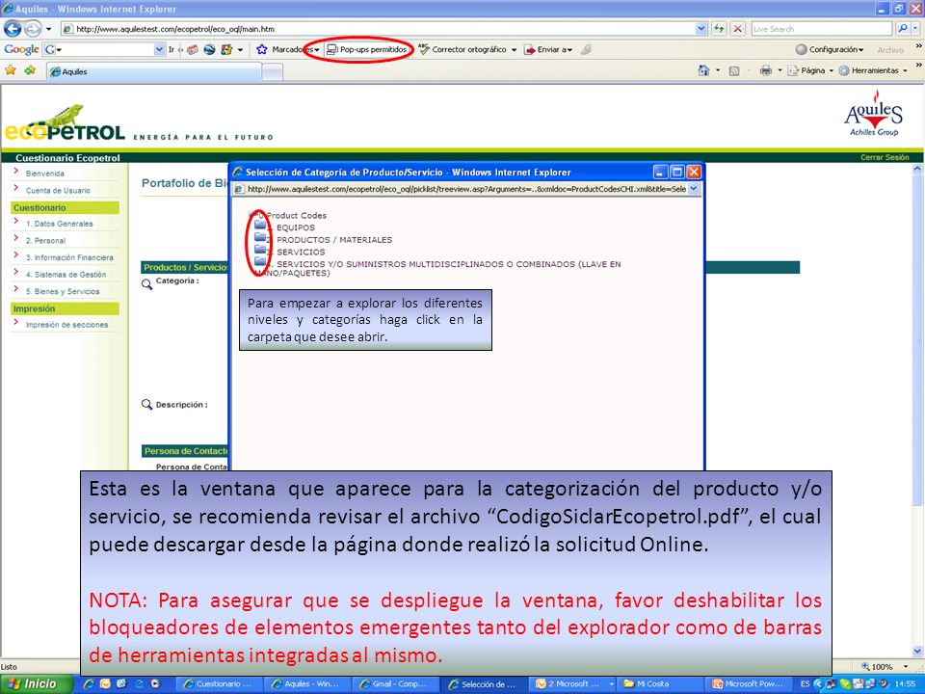Click the Configuración gear in Google toolbar
Image resolution: width=925 pixels, height=694 pixels.
click(801, 49)
